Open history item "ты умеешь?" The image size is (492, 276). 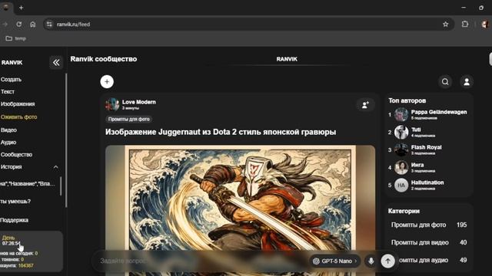click(15, 201)
